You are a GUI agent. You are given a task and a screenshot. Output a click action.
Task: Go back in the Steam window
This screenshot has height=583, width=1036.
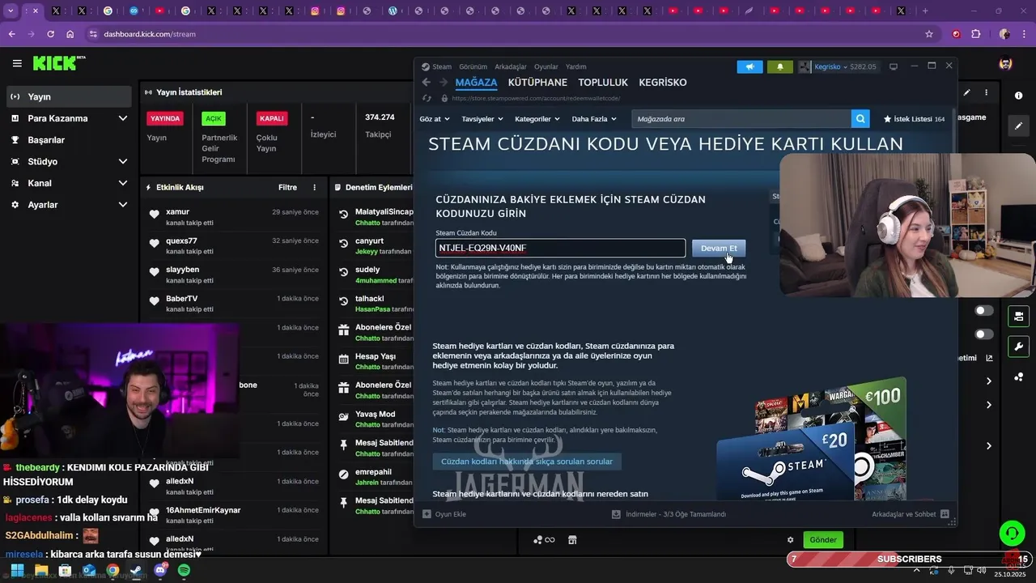coord(427,83)
